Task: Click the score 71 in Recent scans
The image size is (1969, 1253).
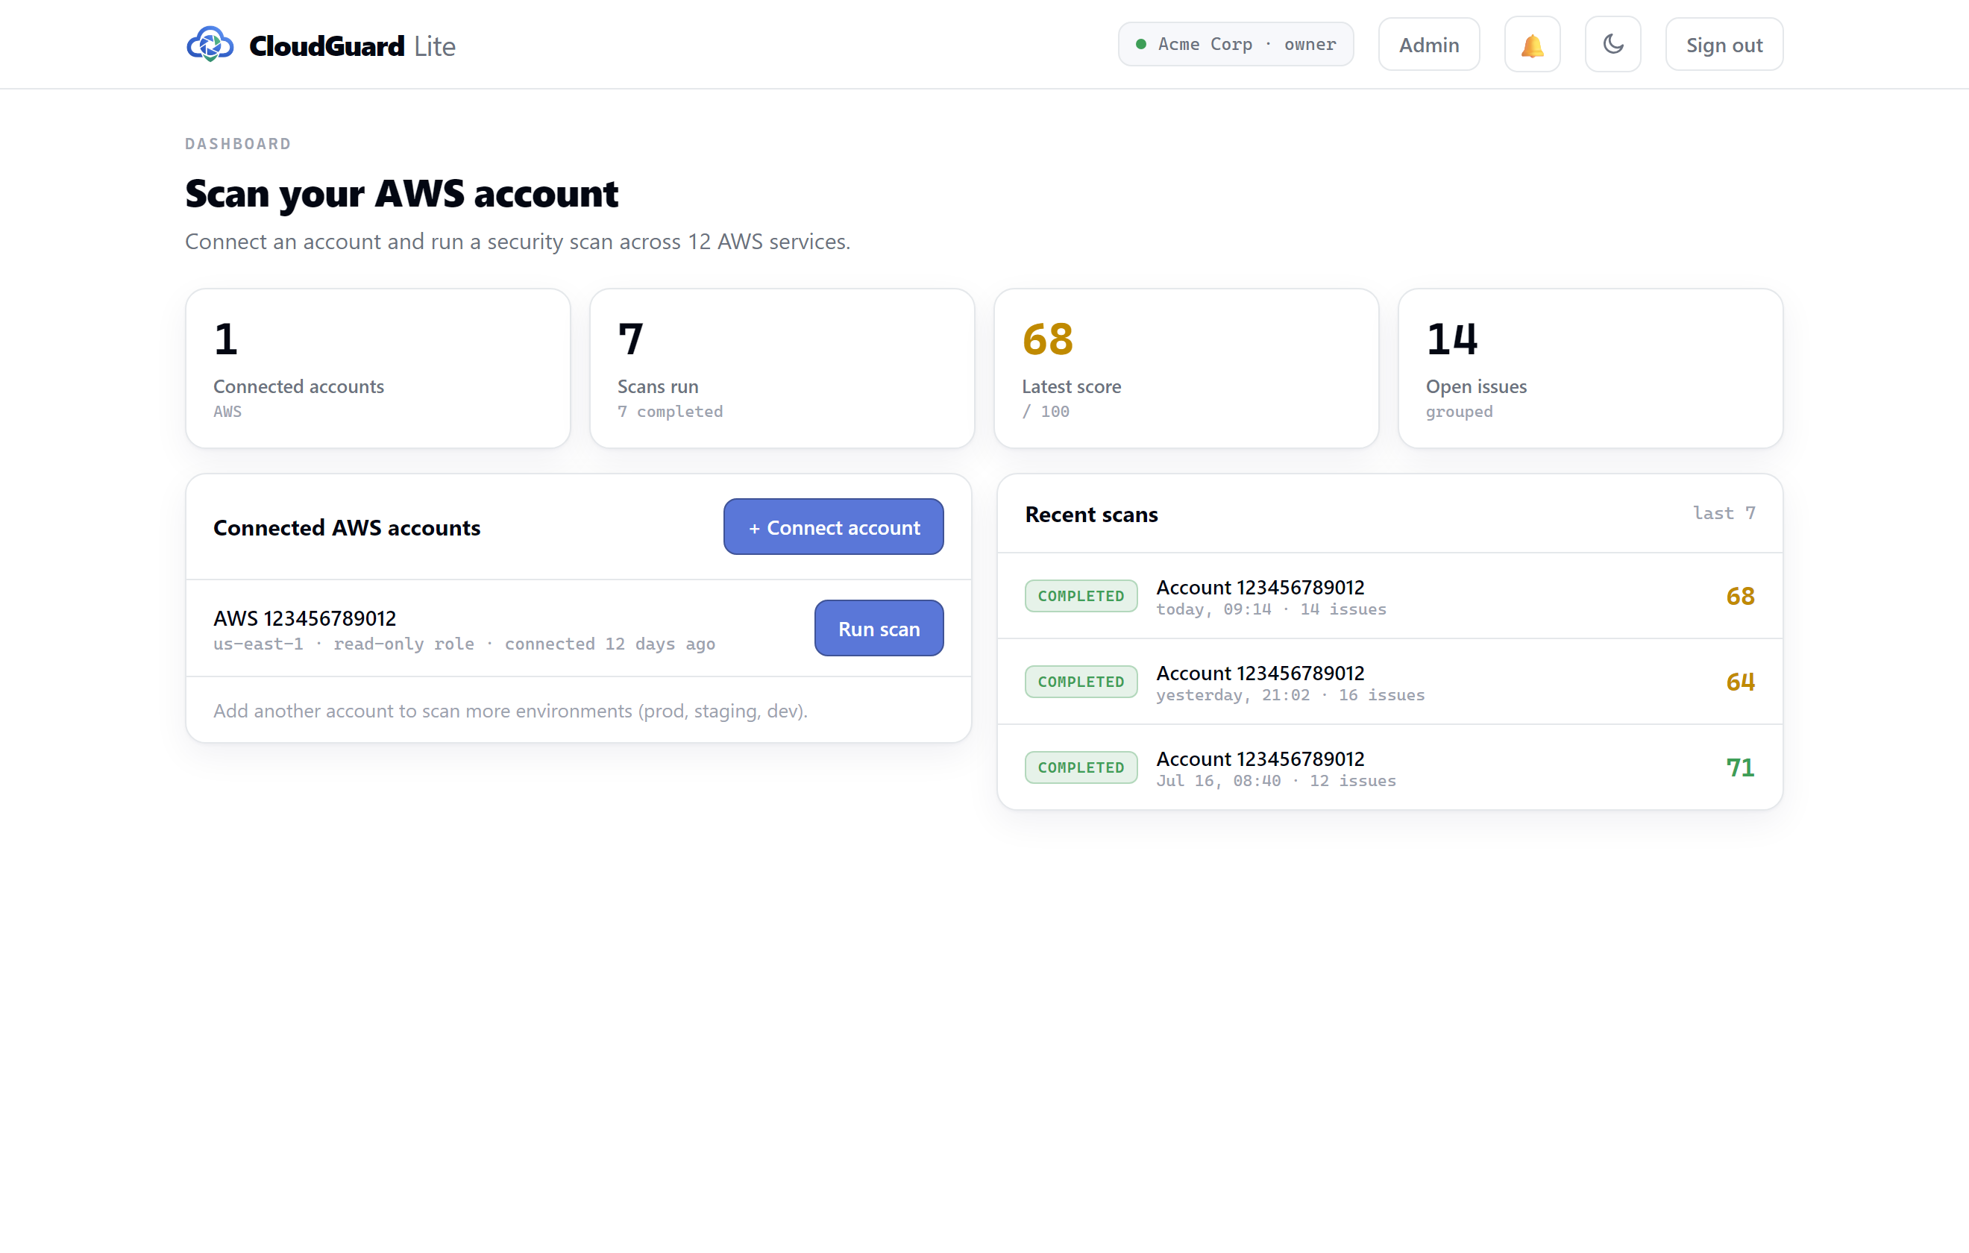Action: pos(1740,767)
